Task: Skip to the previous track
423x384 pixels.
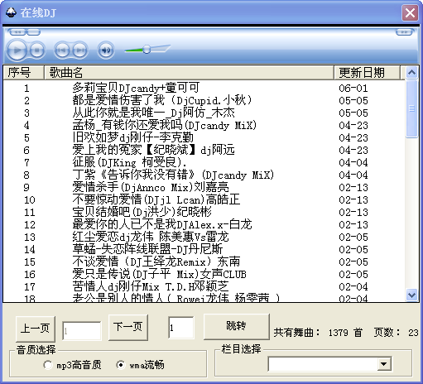Action: click(x=62, y=50)
